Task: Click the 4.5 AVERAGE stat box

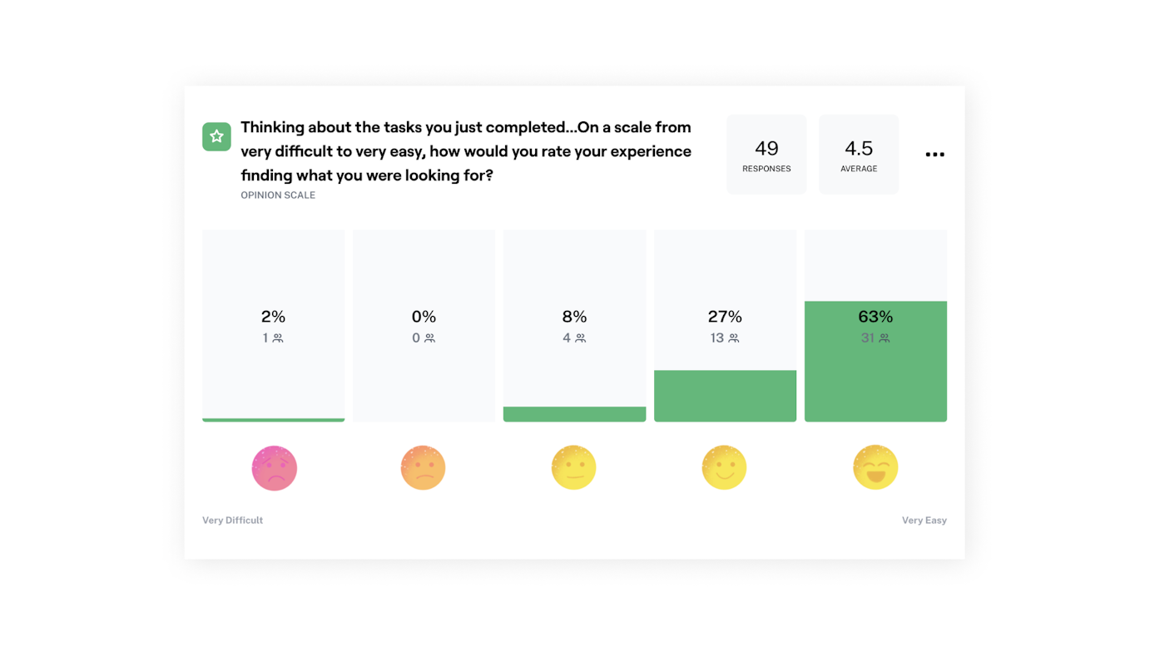Action: coord(858,154)
